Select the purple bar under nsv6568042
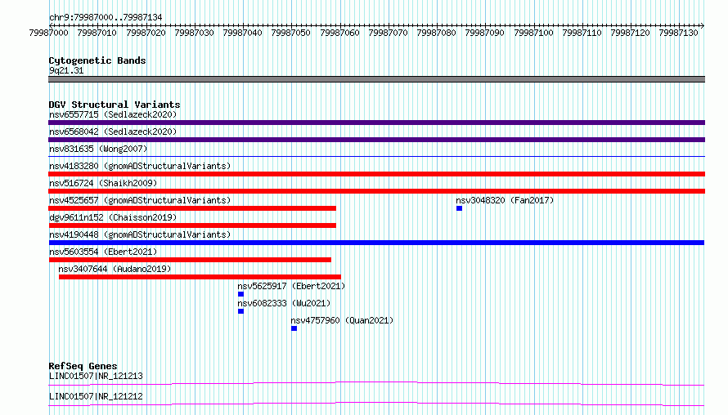Viewport: 728px width, 415px height. 376,140
